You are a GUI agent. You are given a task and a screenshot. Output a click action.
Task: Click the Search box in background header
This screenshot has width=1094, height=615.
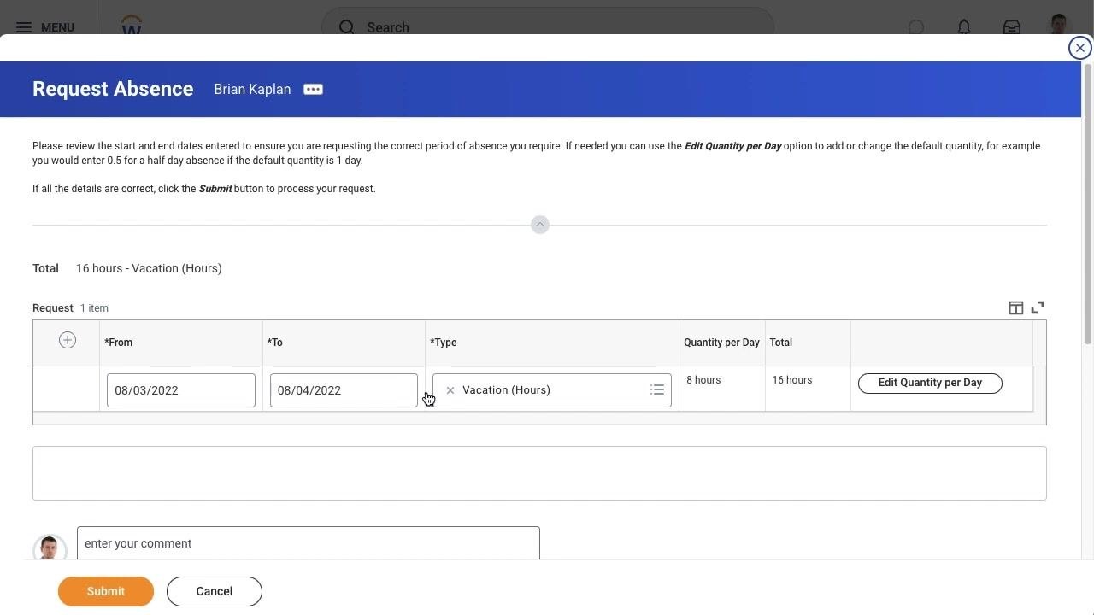tap(548, 27)
